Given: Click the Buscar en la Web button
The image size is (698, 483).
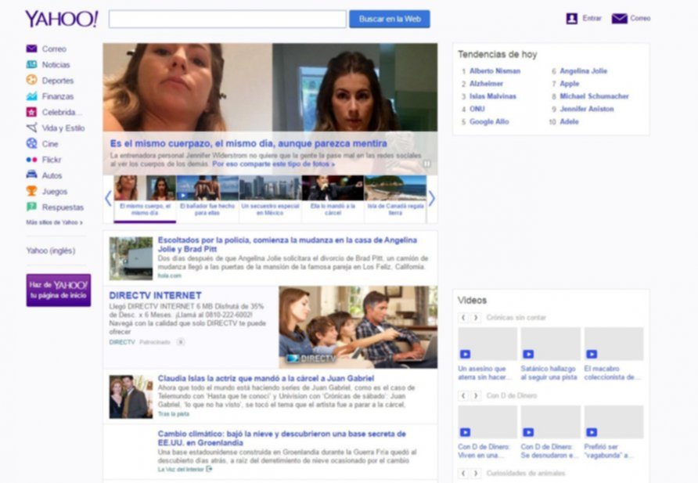Looking at the screenshot, I should [390, 19].
